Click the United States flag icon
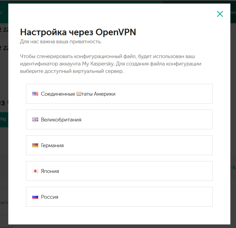Image resolution: width=236 pixels, height=228 pixels. (x=35, y=94)
